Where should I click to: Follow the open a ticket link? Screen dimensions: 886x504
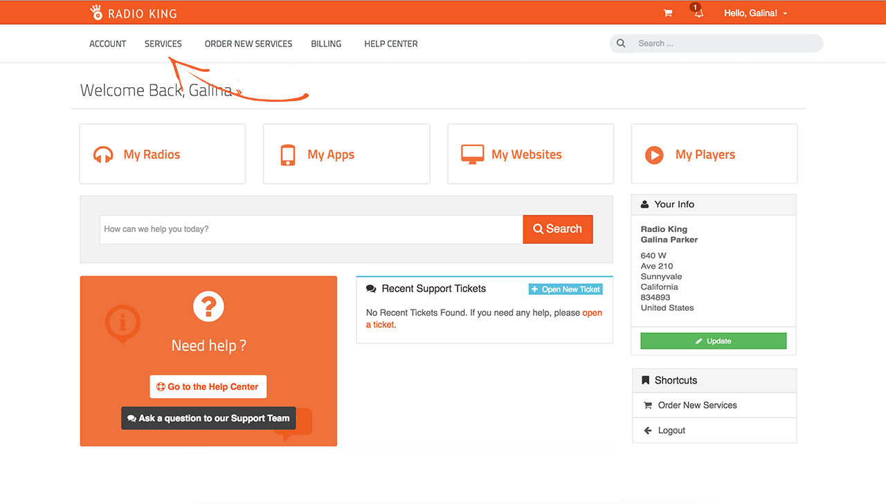tap(485, 318)
